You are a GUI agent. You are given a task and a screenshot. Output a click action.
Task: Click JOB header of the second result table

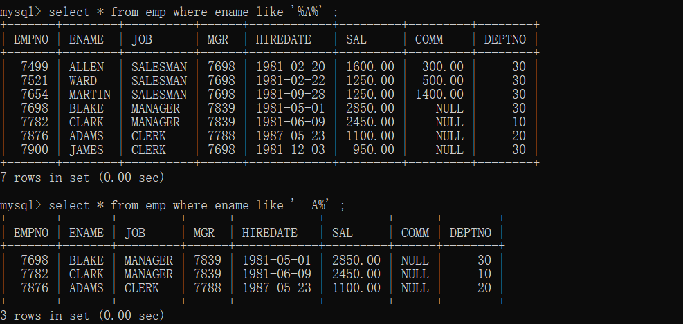click(x=135, y=233)
